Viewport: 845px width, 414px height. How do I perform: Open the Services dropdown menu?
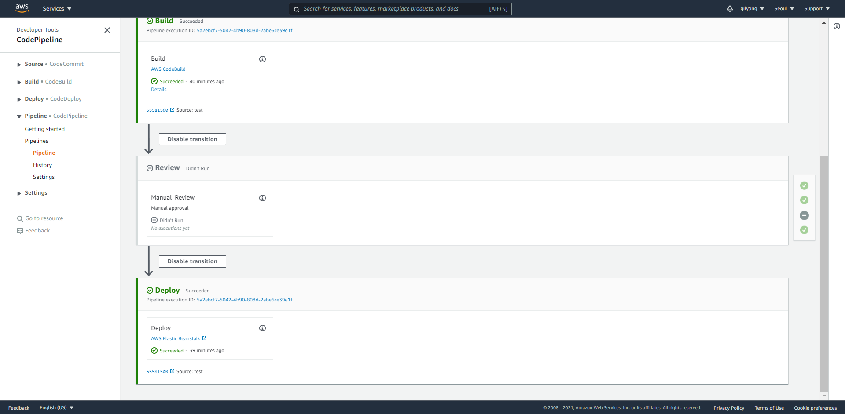pos(57,9)
